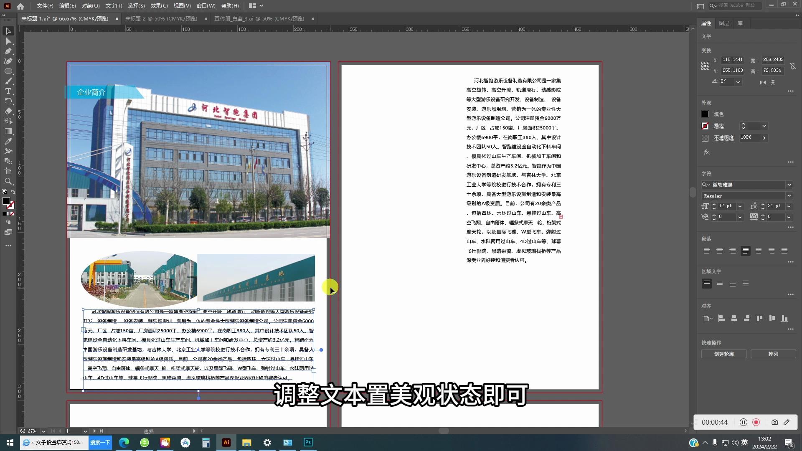This screenshot has width=802, height=451.
Task: Click the 描边 stroke color swatch
Action: [705, 126]
